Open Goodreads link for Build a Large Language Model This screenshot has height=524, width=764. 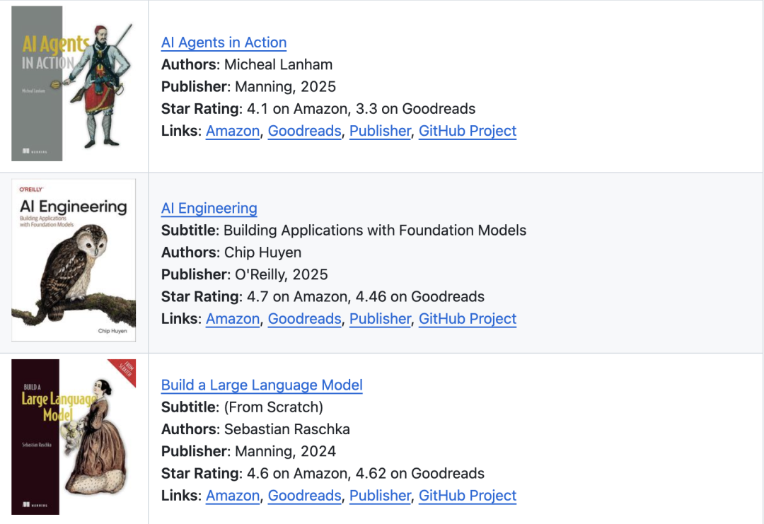[x=304, y=496]
